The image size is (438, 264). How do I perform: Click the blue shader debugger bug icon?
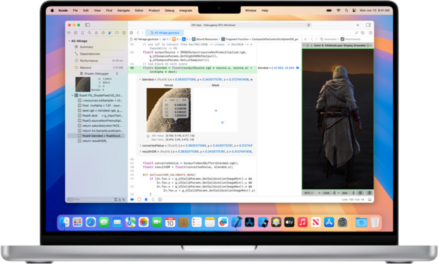tap(146, 199)
